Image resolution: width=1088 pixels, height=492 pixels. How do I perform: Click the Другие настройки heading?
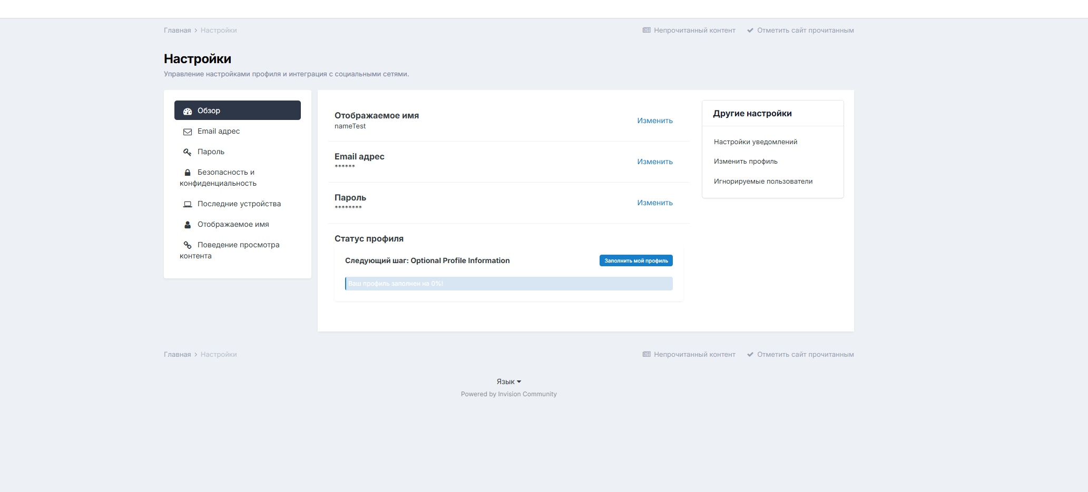pyautogui.click(x=752, y=114)
